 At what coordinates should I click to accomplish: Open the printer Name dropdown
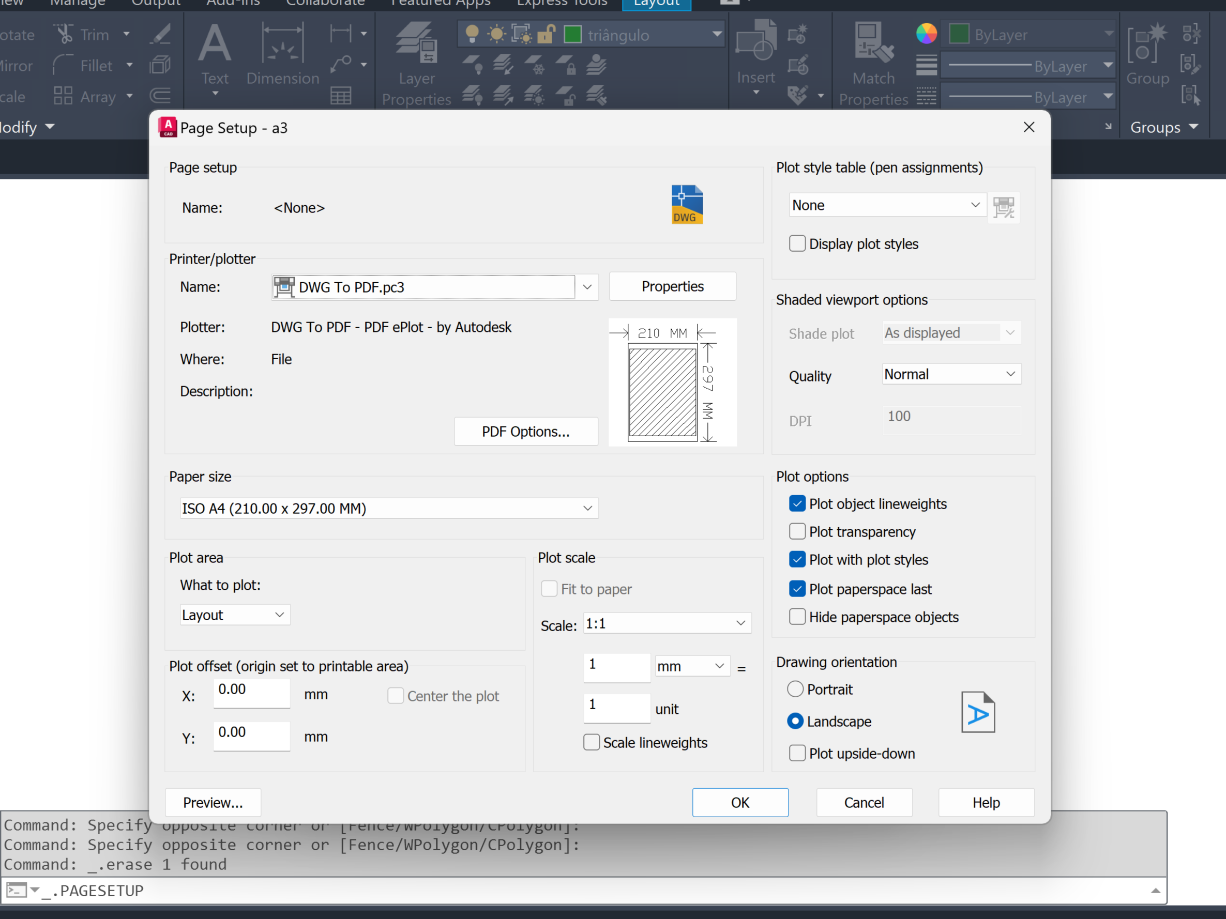[587, 287]
